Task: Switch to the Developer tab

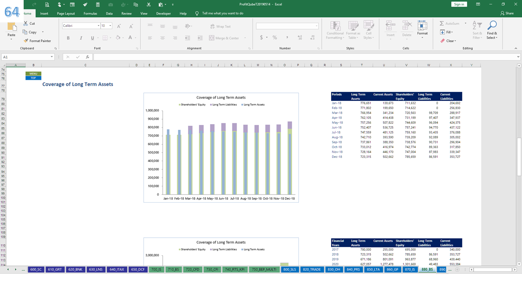Action: point(164,13)
